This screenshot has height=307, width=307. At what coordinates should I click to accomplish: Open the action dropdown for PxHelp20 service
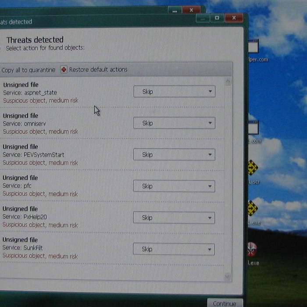click(x=174, y=218)
